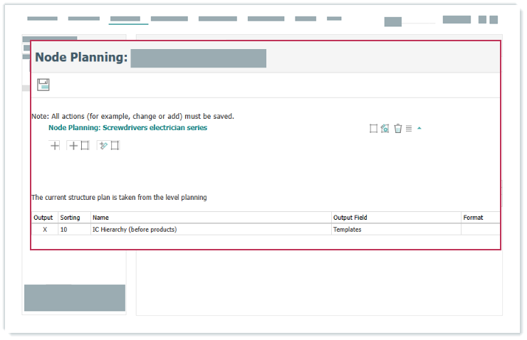The height and width of the screenshot is (340, 527).
Task: Click the icon left of the trash bin
Action: point(385,129)
